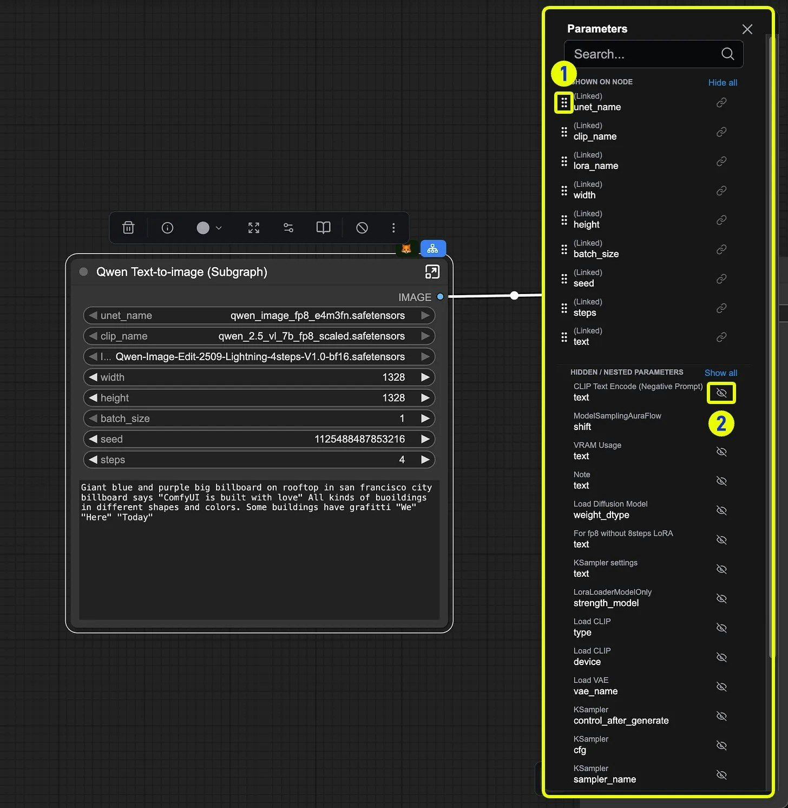Click the node color circle swatch
Image resolution: width=788 pixels, height=808 pixels.
pyautogui.click(x=202, y=227)
